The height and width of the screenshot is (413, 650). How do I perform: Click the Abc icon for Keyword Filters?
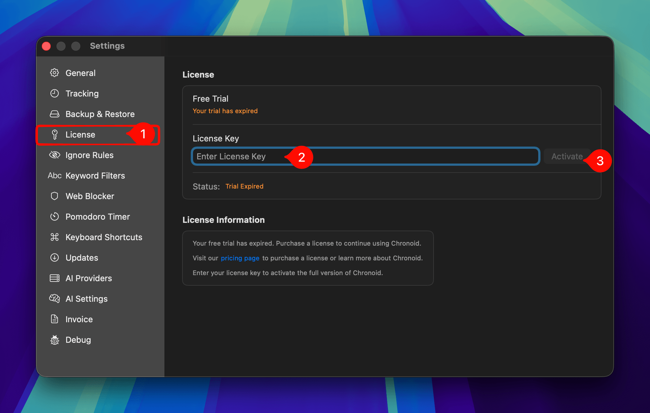point(55,175)
